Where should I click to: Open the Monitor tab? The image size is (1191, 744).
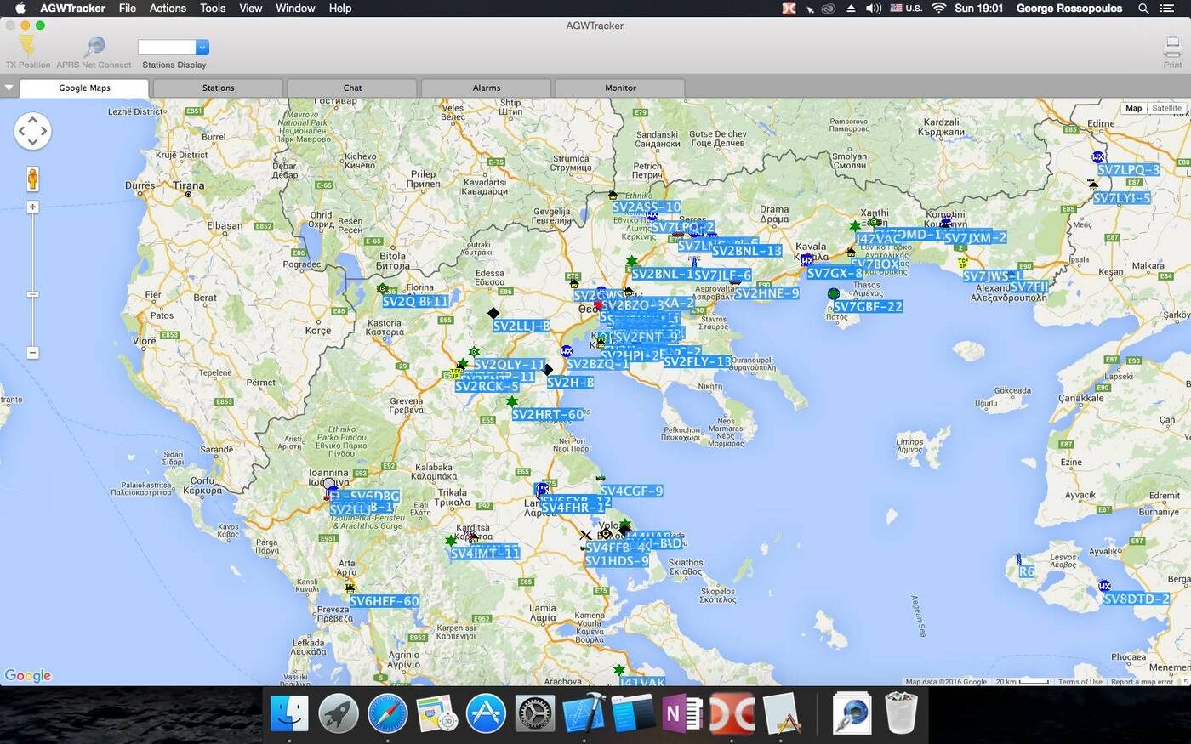[620, 88]
